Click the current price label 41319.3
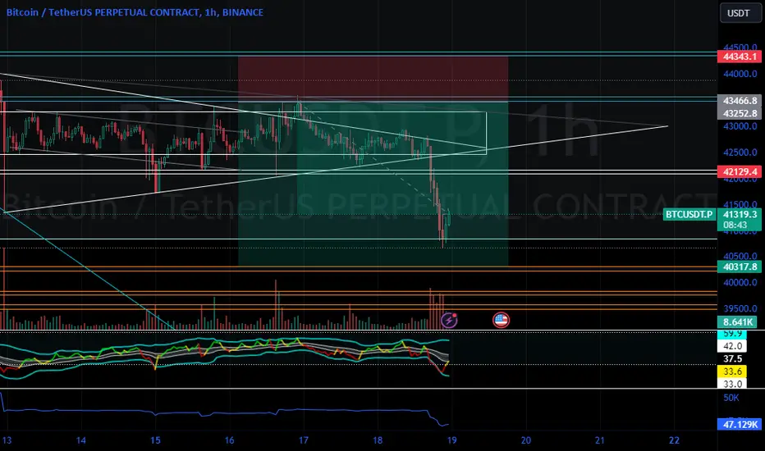765x451 pixels. [x=740, y=214]
